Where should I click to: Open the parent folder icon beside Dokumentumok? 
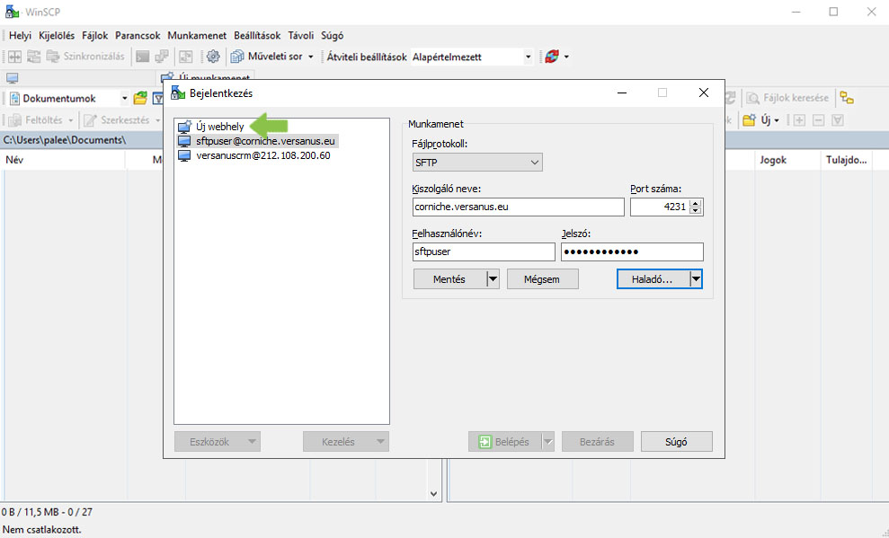(140, 99)
